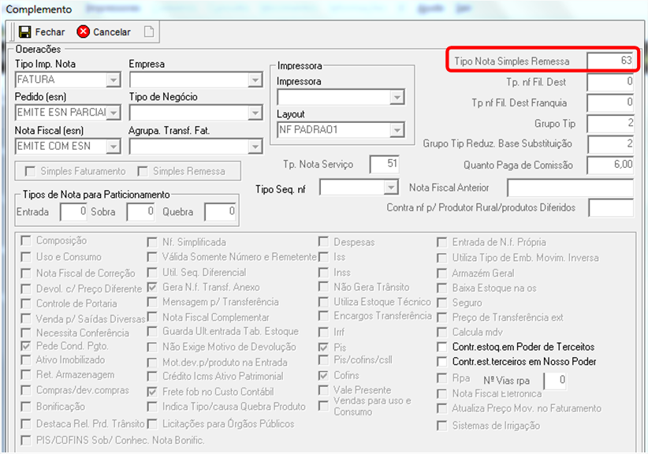The image size is (648, 454).
Task: Toggle the Nota Fiscal Complementar checkbox
Action: click(x=152, y=318)
